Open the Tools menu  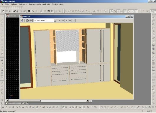click(23, 4)
